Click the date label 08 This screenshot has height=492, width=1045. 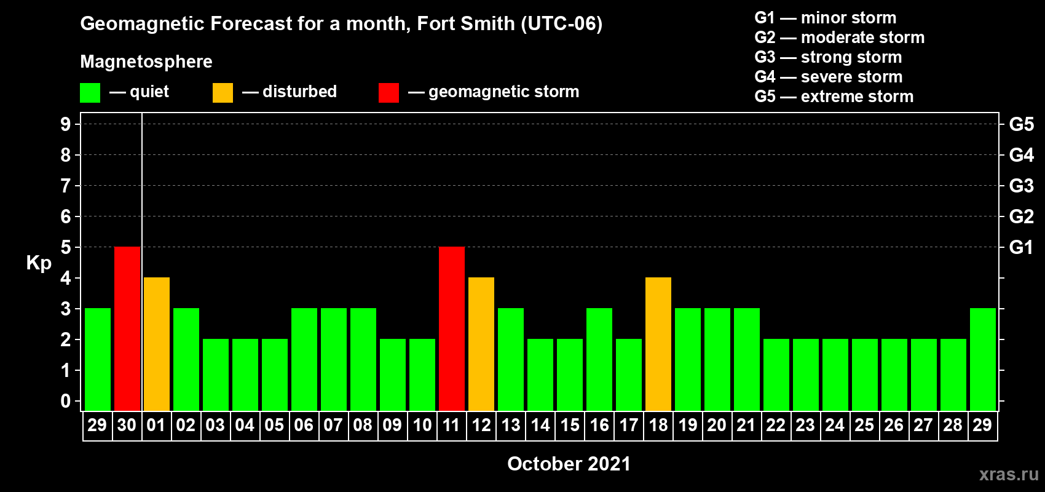point(363,426)
